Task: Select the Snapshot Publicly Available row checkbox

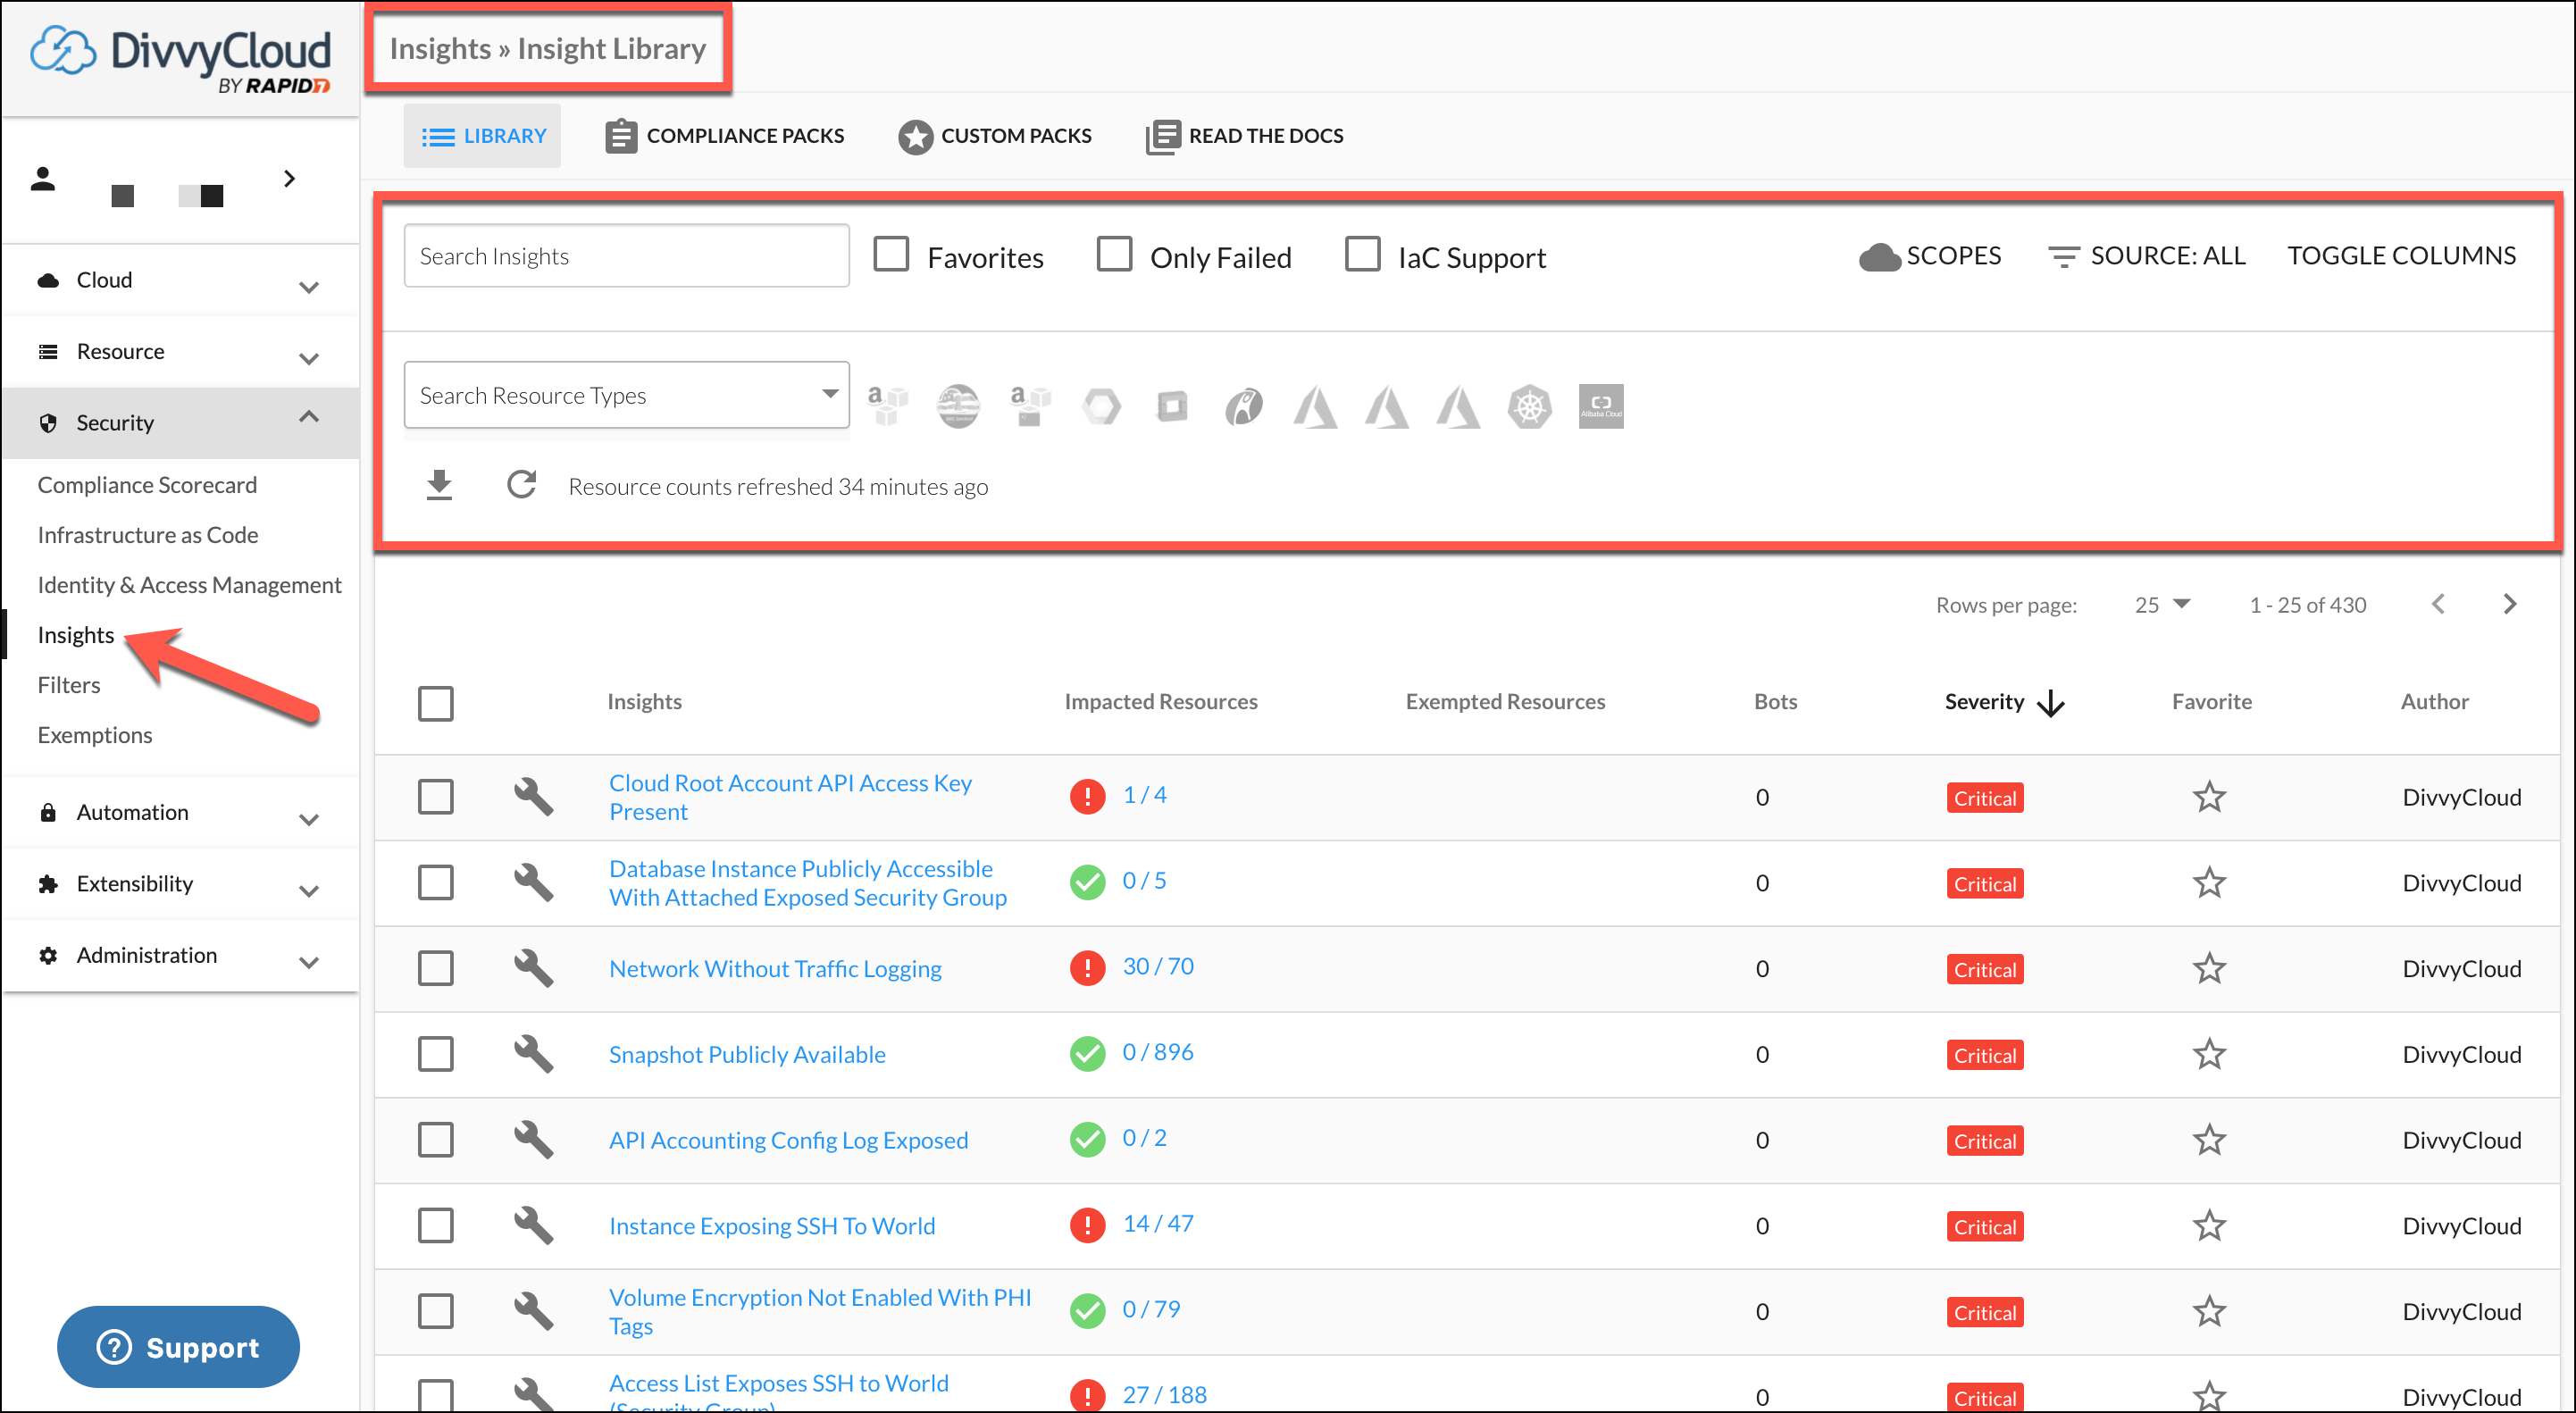Action: [x=435, y=1054]
